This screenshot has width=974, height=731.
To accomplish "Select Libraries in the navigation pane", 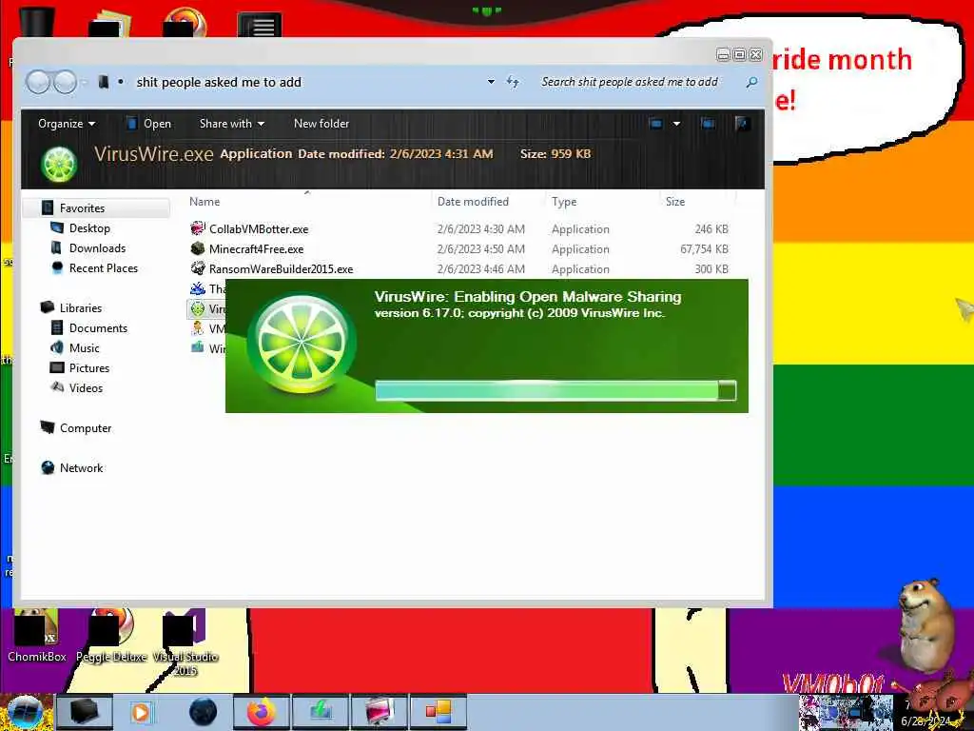I will point(81,307).
